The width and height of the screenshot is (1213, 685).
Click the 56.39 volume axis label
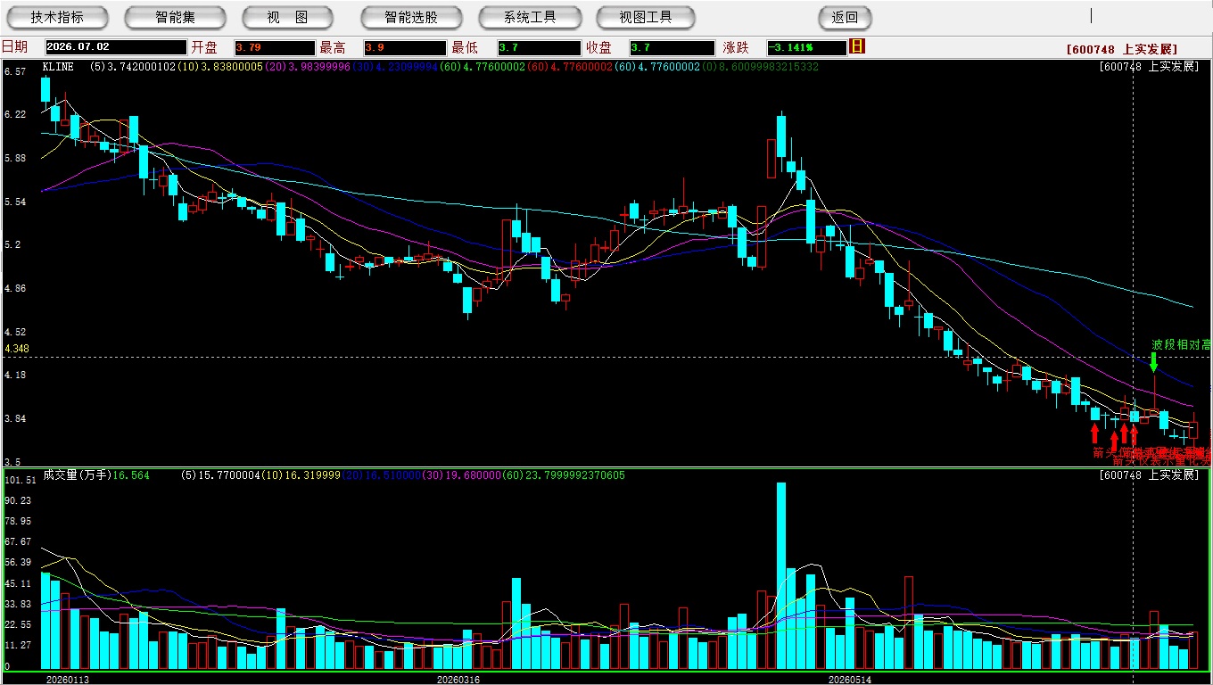coord(18,562)
